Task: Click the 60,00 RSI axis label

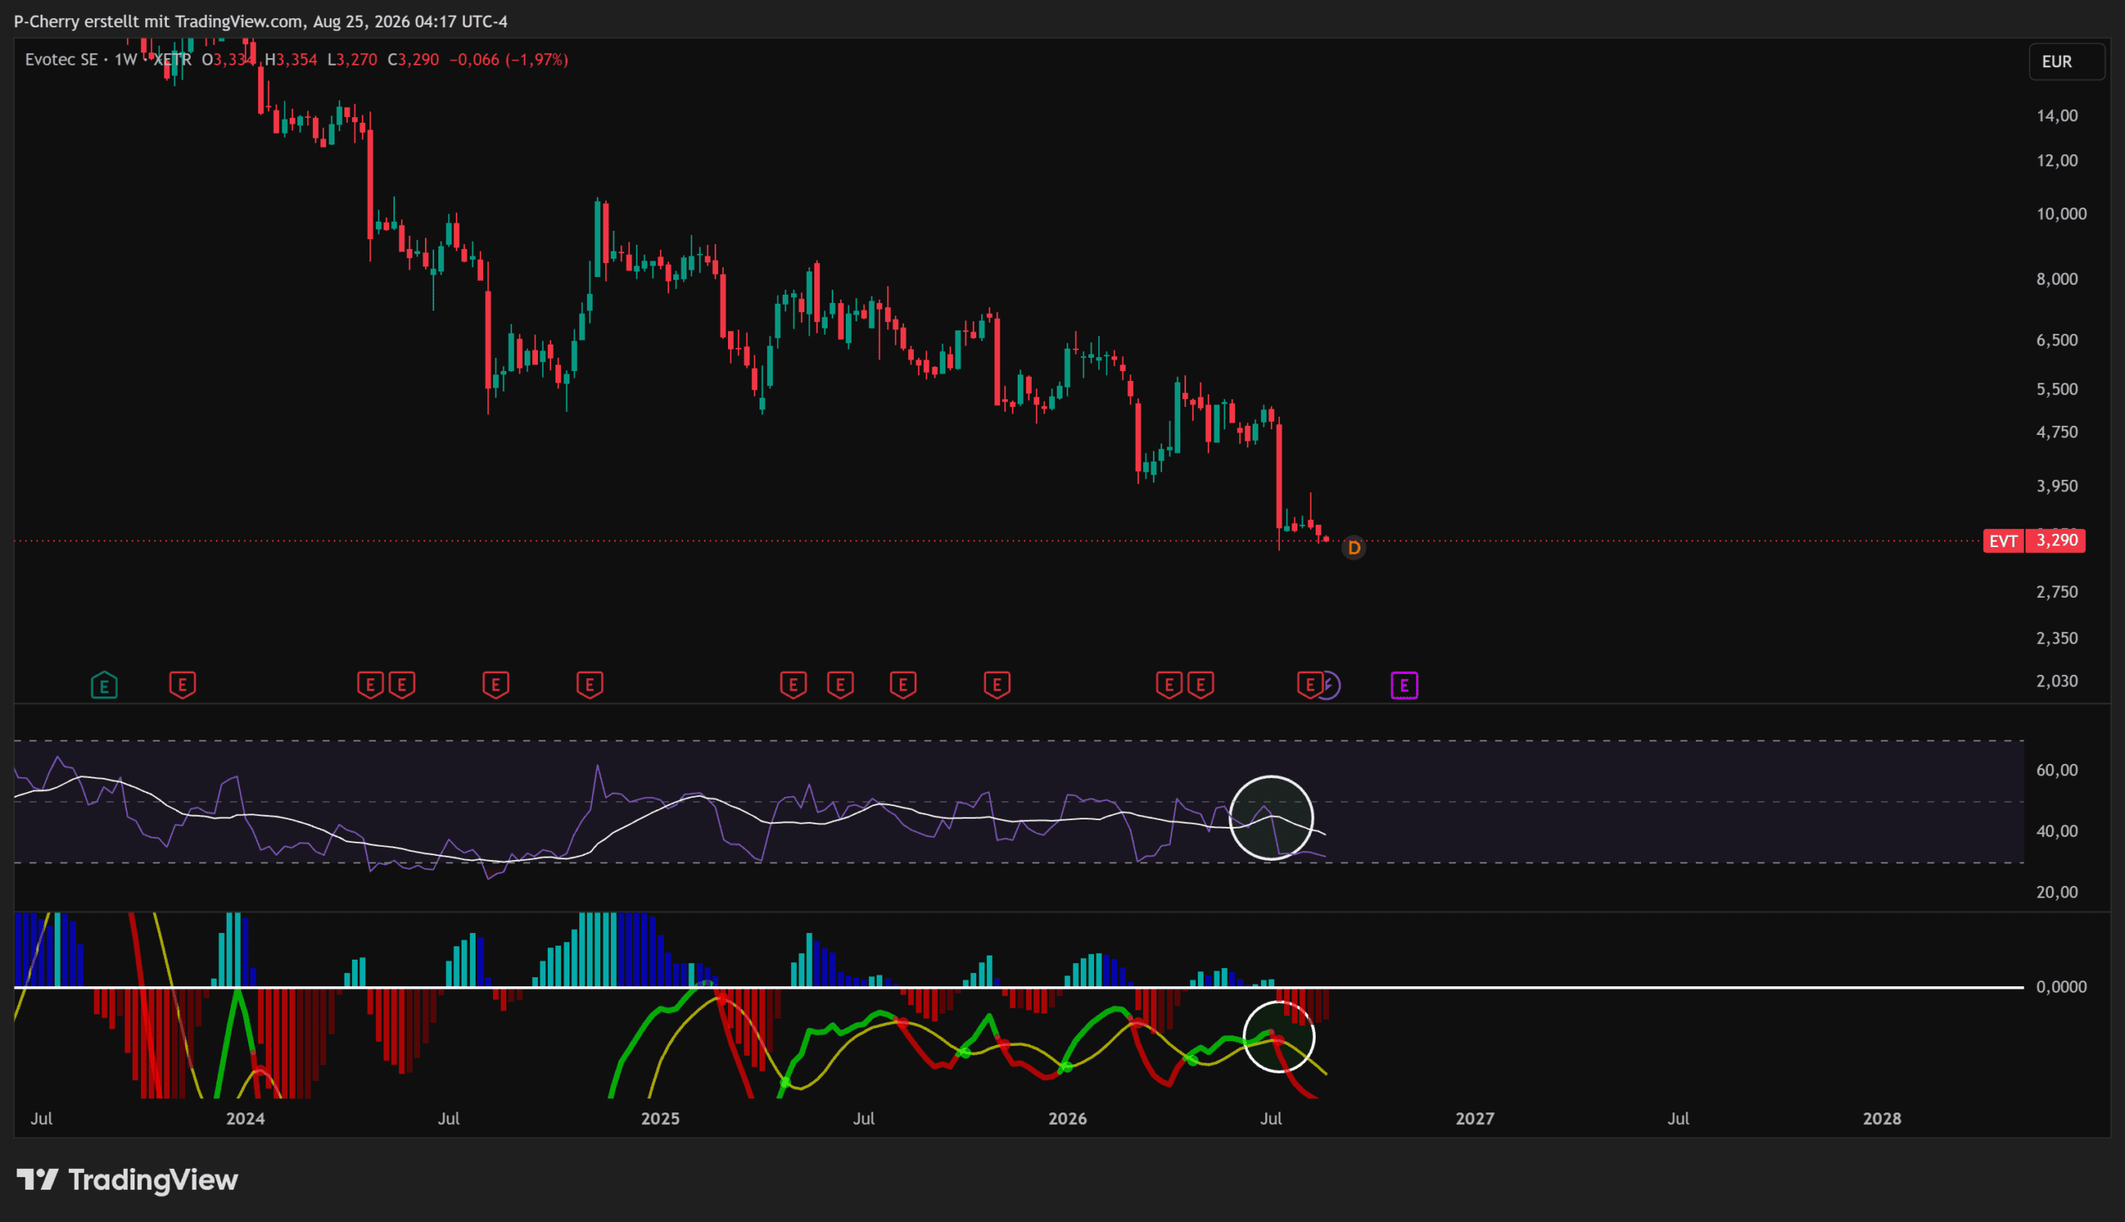Action: pos(2058,770)
